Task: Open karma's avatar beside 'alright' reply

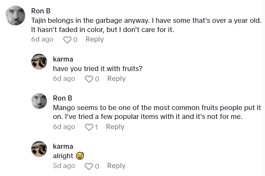Action: pyautogui.click(x=39, y=149)
